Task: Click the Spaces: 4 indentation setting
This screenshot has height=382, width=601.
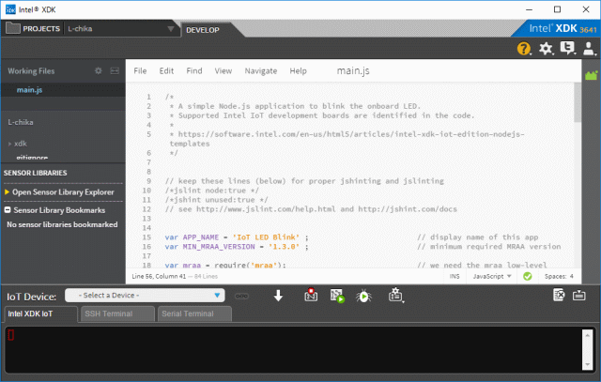Action: coord(559,276)
